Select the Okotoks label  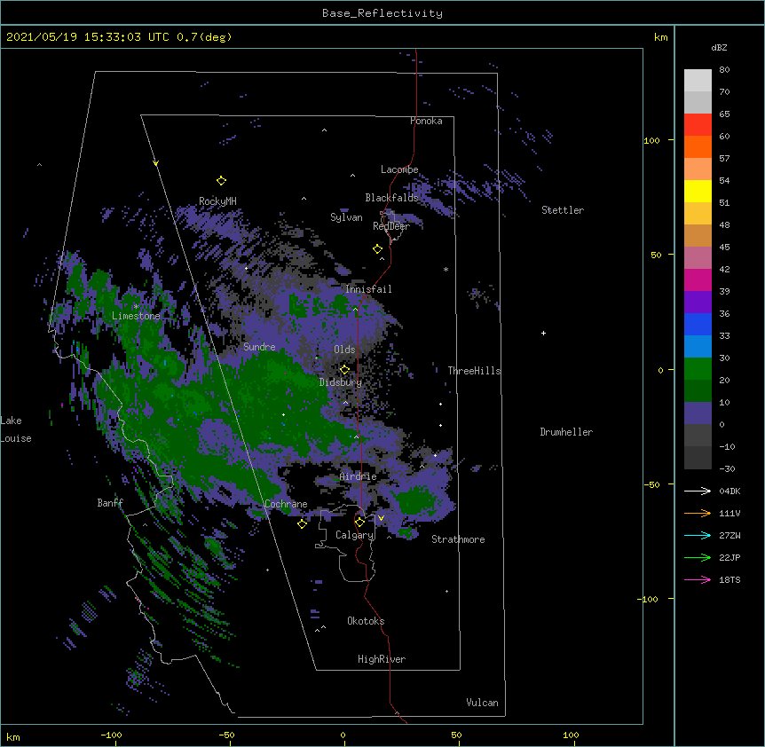pyautogui.click(x=366, y=621)
